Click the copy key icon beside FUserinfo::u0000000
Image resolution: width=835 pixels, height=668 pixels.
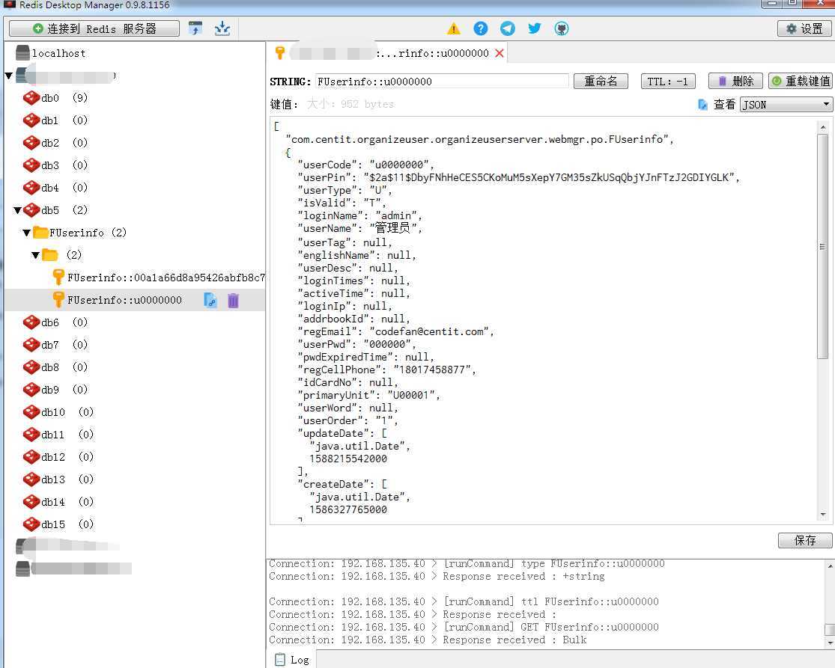point(210,301)
